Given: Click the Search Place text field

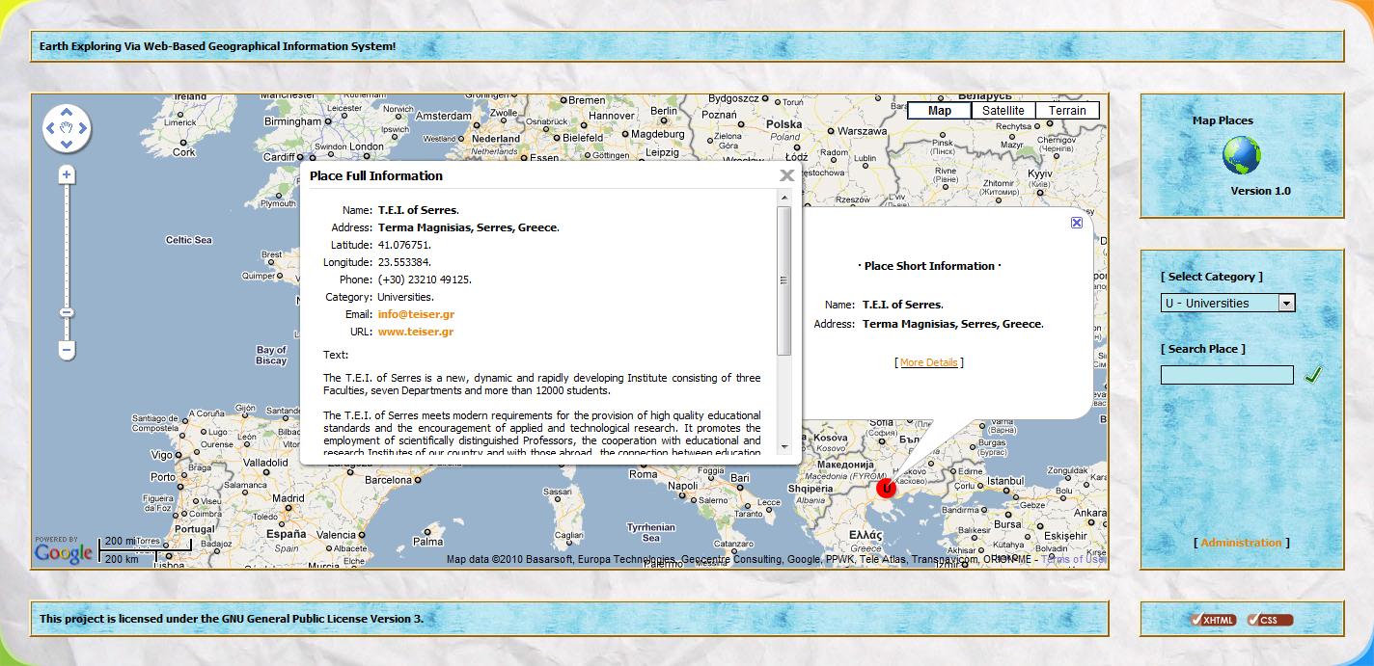Looking at the screenshot, I should coord(1226,375).
